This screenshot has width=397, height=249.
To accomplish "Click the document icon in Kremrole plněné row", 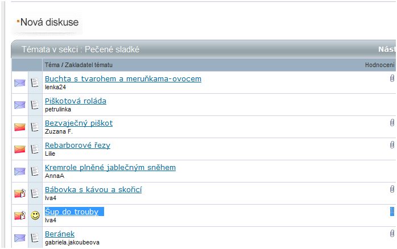I will pos(35,171).
